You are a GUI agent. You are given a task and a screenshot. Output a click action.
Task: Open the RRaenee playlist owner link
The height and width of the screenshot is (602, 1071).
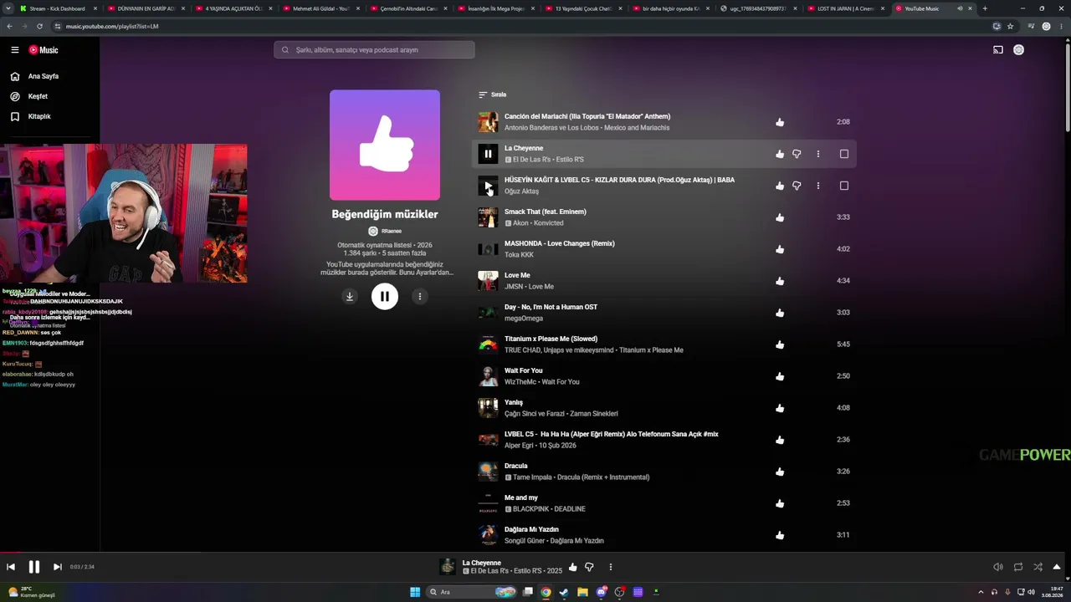pos(392,231)
